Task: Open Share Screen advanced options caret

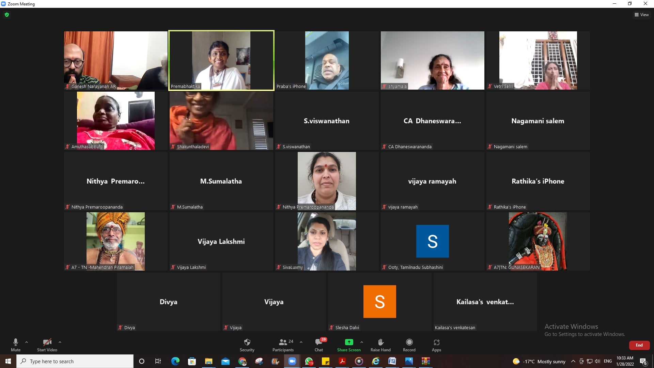Action: [362, 342]
